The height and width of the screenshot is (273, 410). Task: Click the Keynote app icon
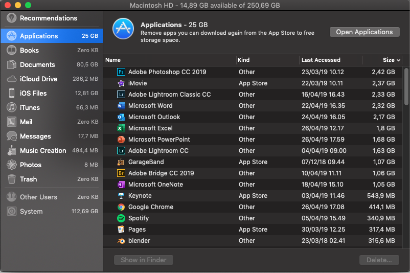click(x=121, y=196)
